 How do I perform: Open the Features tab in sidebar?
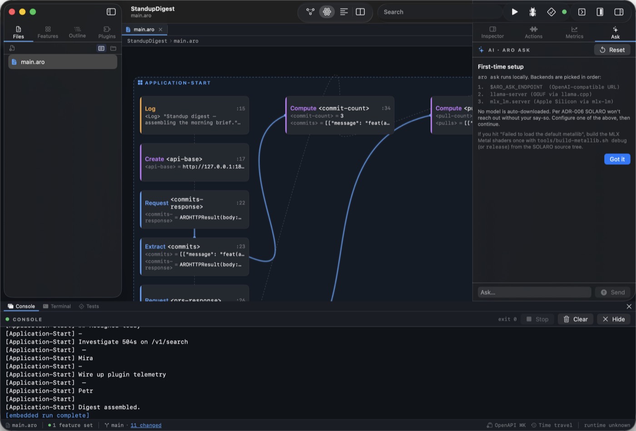pyautogui.click(x=48, y=32)
